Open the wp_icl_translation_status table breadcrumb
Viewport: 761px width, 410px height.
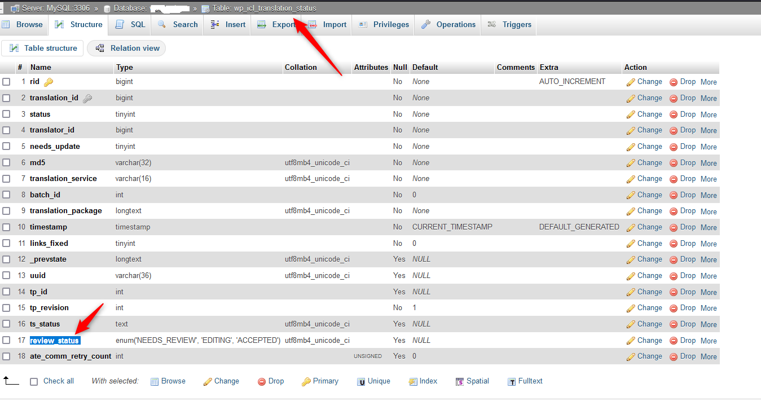coord(264,8)
